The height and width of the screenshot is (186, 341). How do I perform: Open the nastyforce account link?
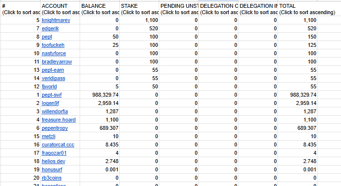click(x=54, y=53)
